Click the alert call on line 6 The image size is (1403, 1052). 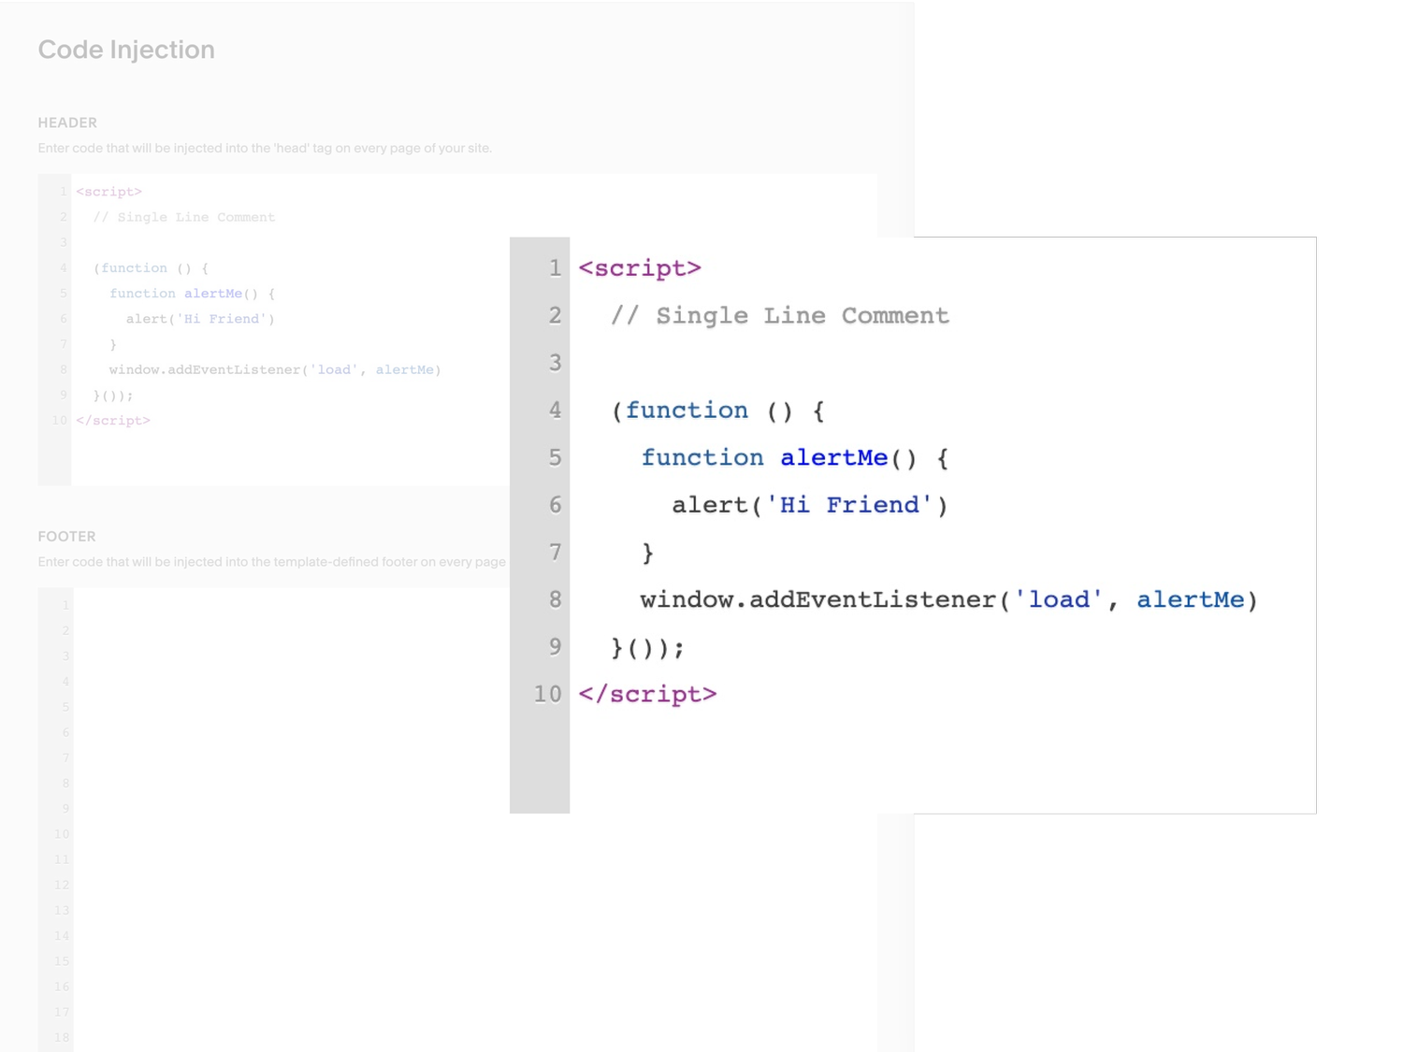coord(710,504)
